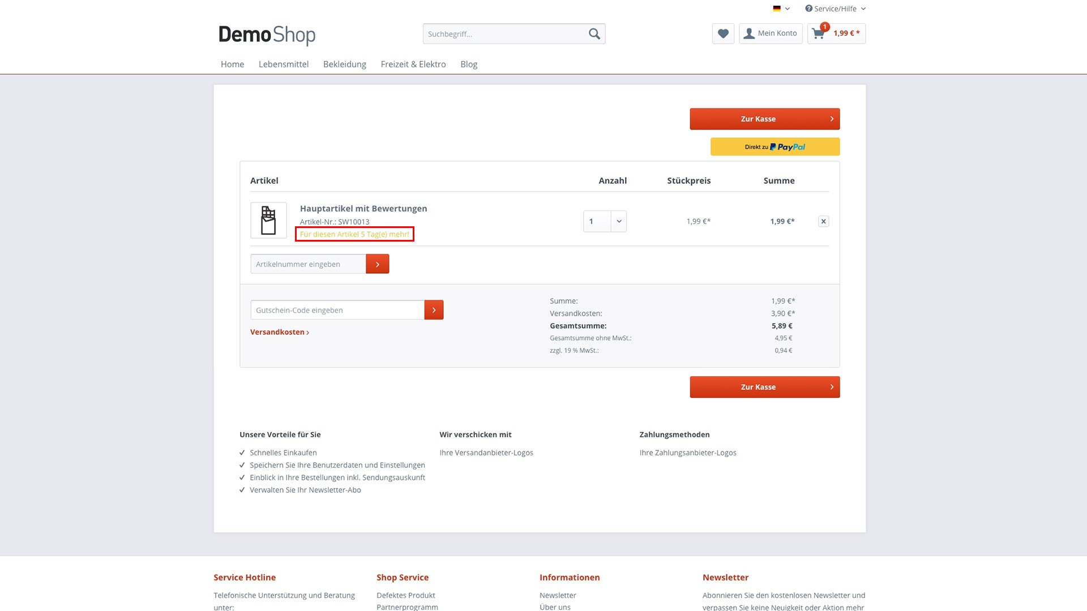Click the top Zur Kasse button
This screenshot has height=611, width=1087.
[x=764, y=119]
